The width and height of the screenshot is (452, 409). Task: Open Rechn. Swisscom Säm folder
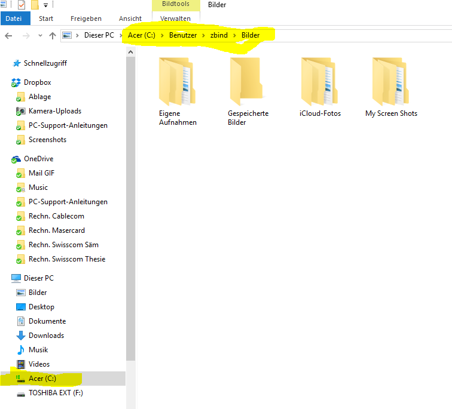pyautogui.click(x=64, y=245)
